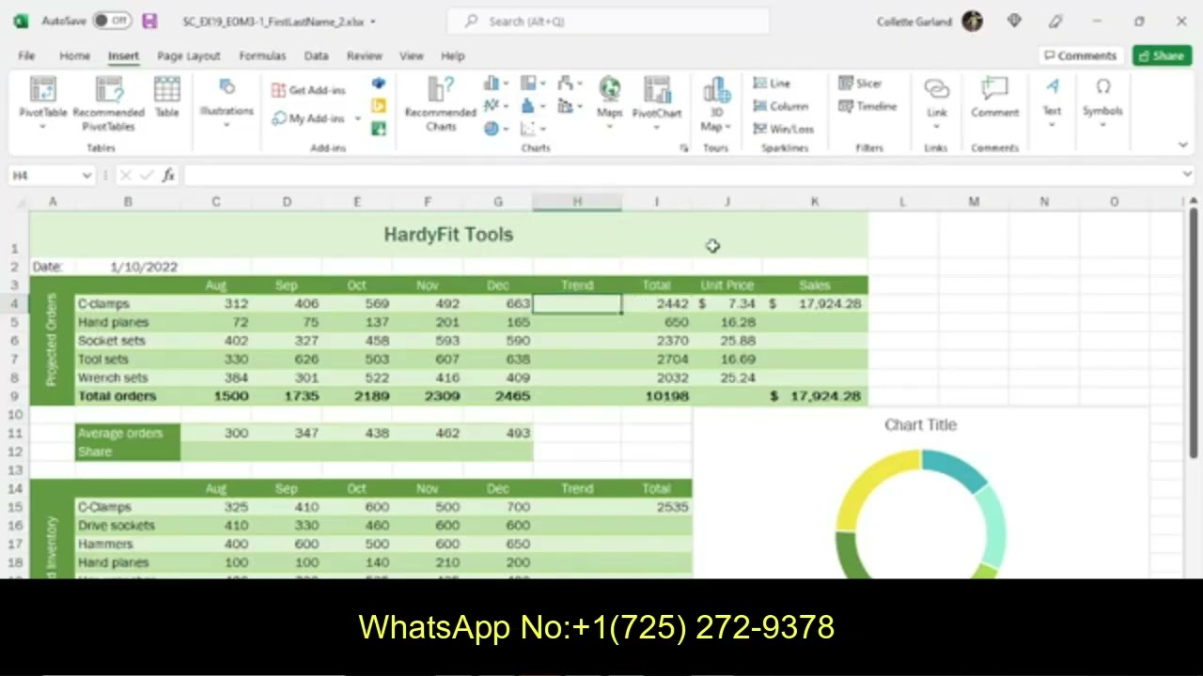The image size is (1203, 676).
Task: Open the 3D Map tour menu
Action: (x=715, y=104)
